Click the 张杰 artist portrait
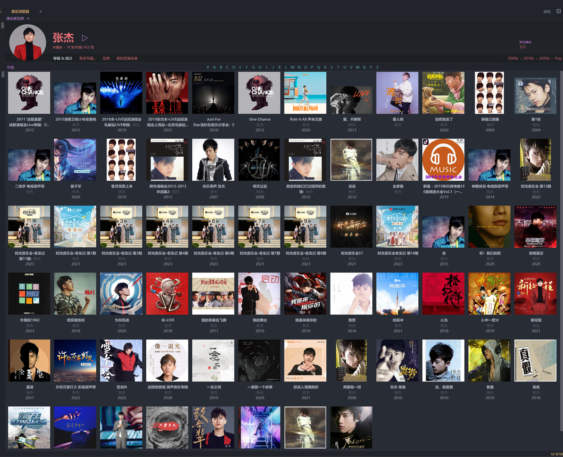The image size is (563, 457). click(28, 43)
